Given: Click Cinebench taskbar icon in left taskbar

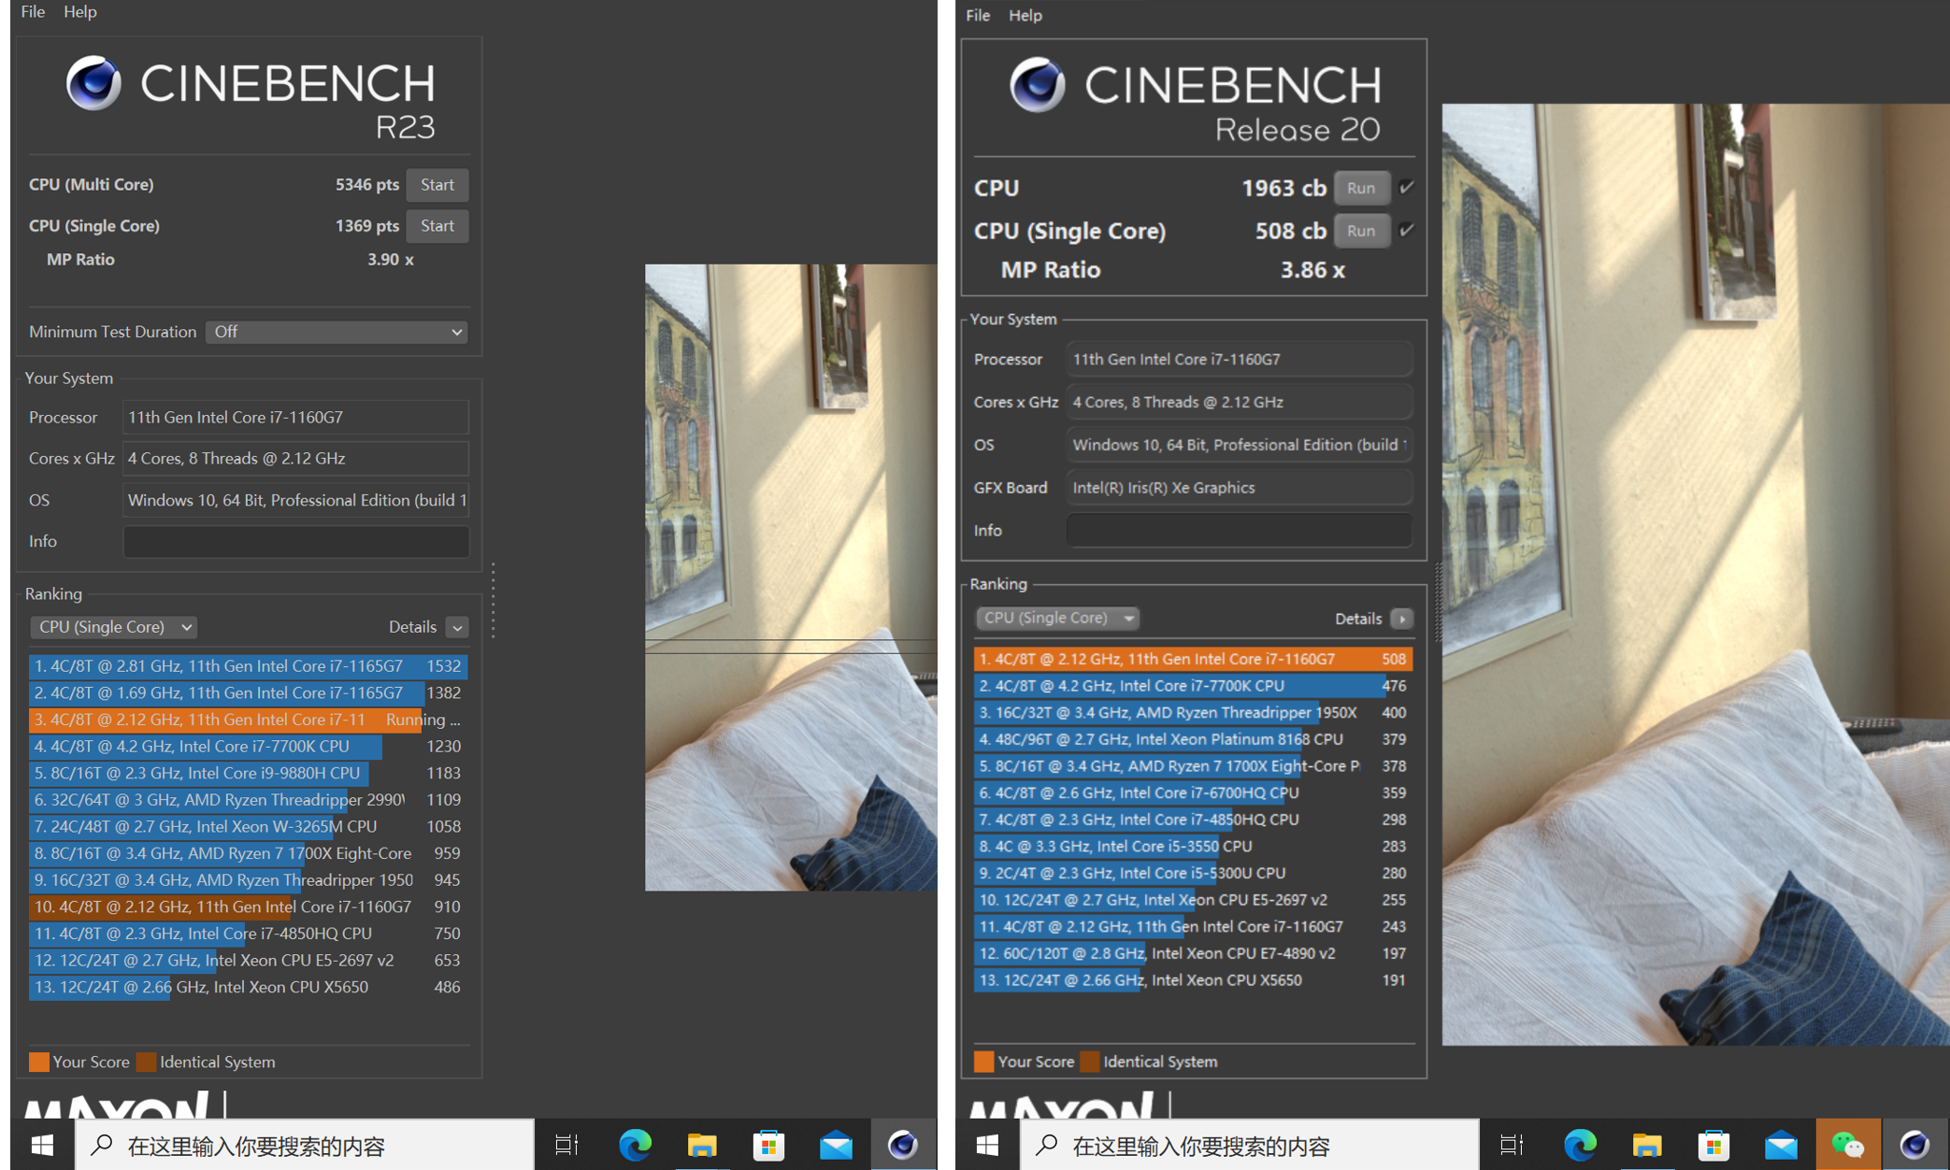Looking at the screenshot, I should tap(903, 1145).
